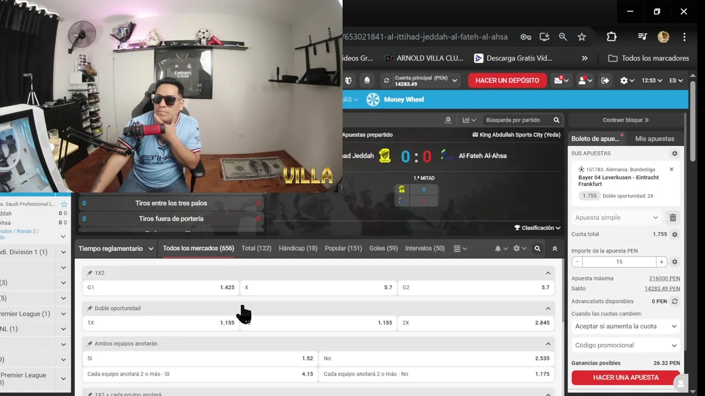Open the user account profile icon
The height and width of the screenshot is (396, 705).
pyautogui.click(x=584, y=80)
